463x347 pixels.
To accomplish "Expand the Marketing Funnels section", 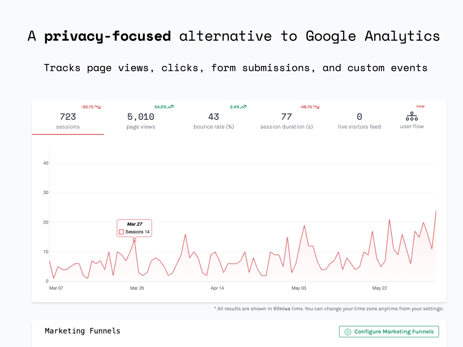I will [82, 331].
